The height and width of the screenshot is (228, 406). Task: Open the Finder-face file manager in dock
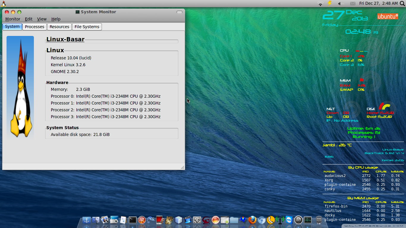(96, 220)
